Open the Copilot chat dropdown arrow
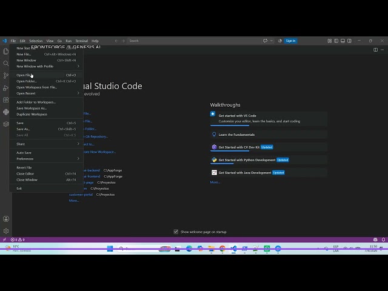The image size is (388, 291). pos(272,41)
